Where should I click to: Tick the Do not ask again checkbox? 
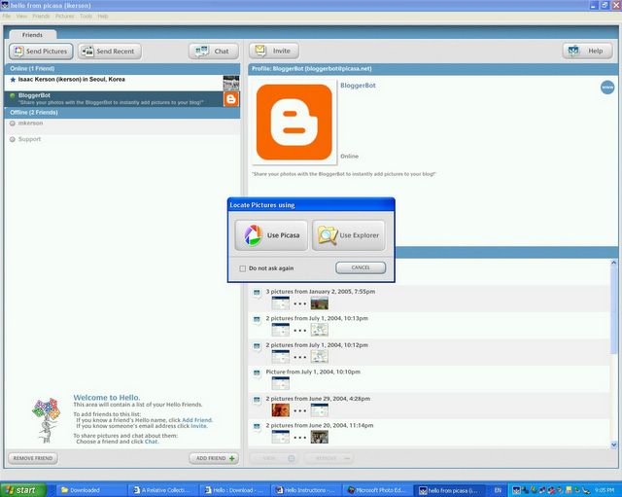tap(242, 268)
